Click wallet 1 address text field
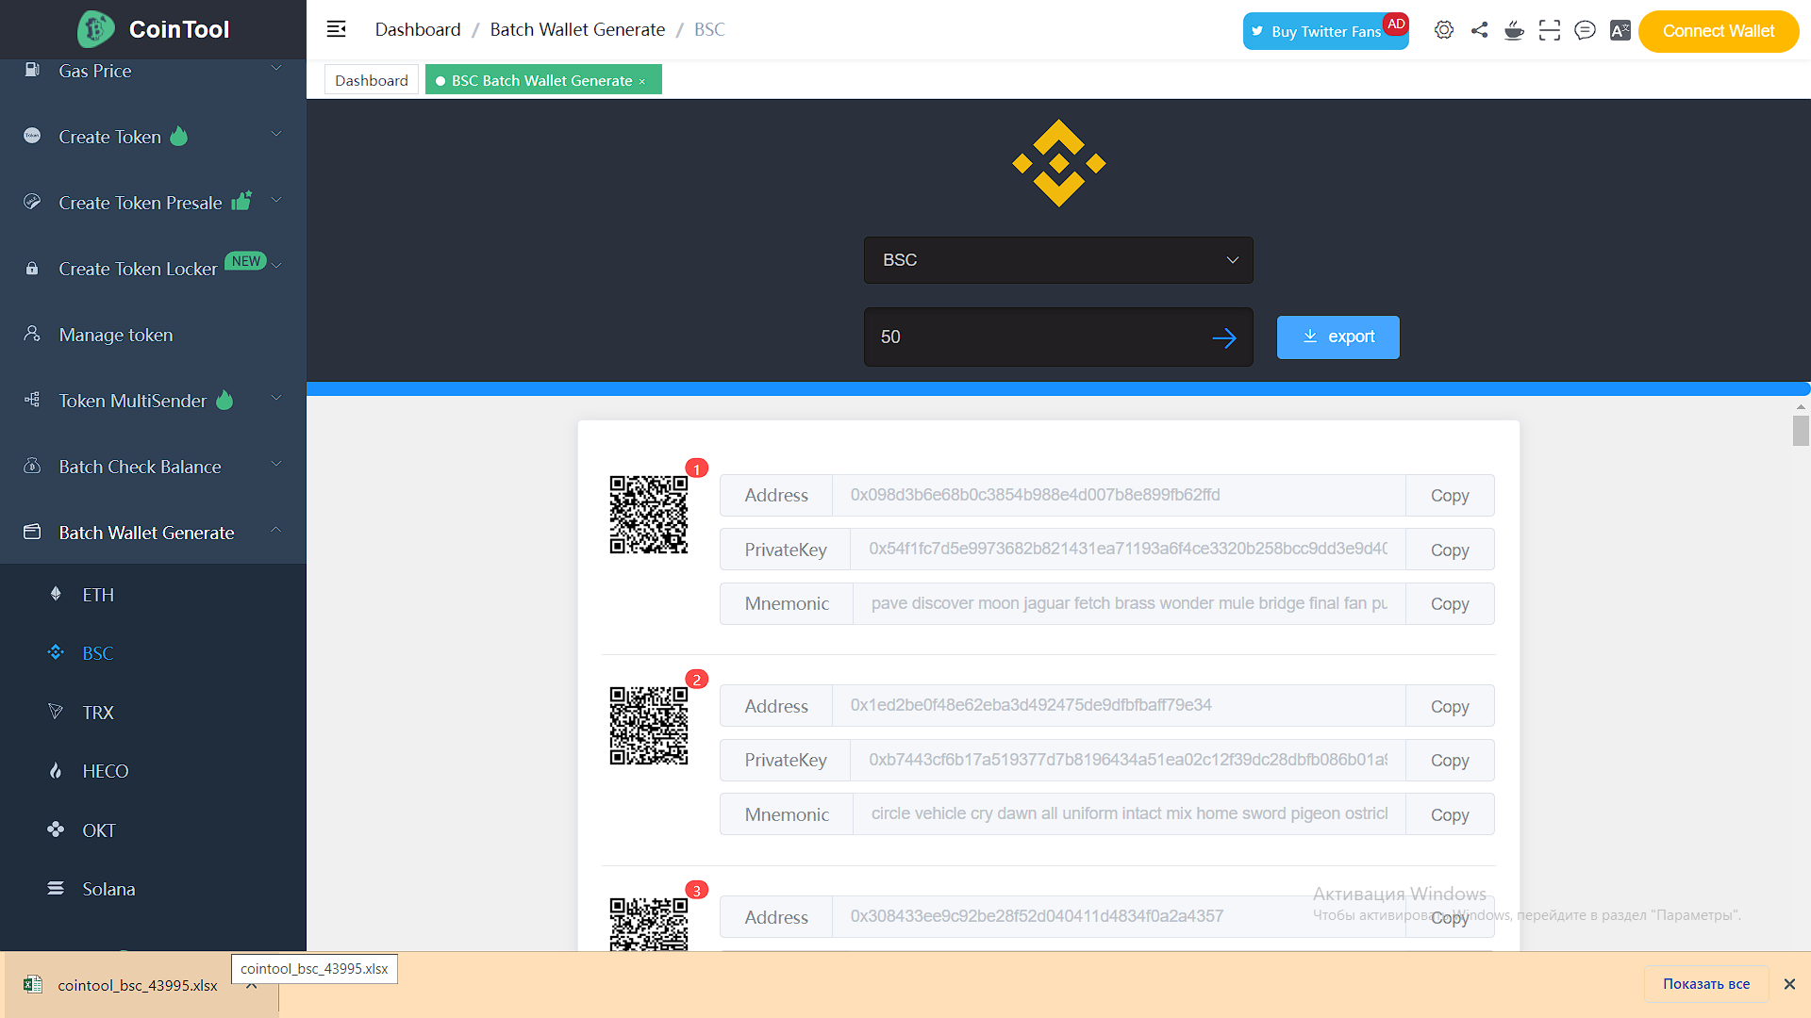The image size is (1811, 1018). point(1119,496)
